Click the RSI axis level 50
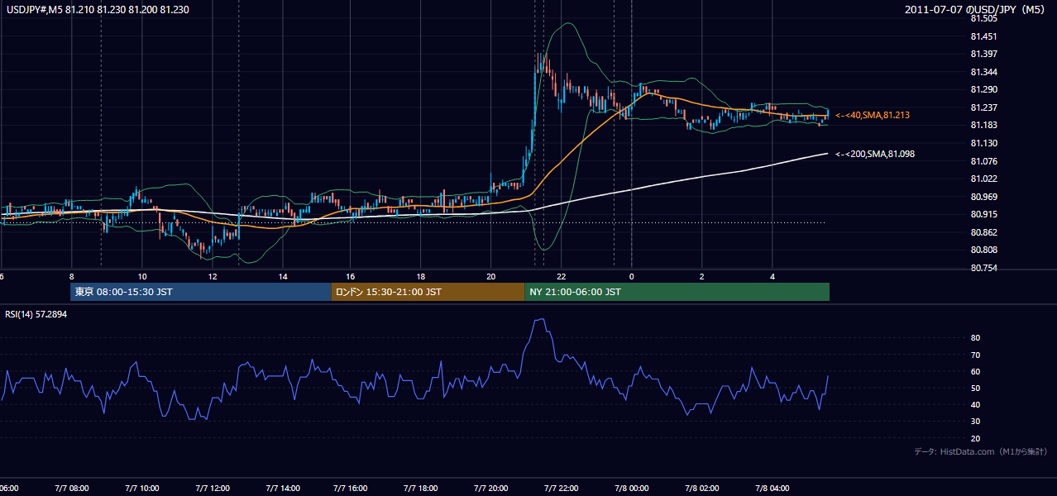 [976, 388]
